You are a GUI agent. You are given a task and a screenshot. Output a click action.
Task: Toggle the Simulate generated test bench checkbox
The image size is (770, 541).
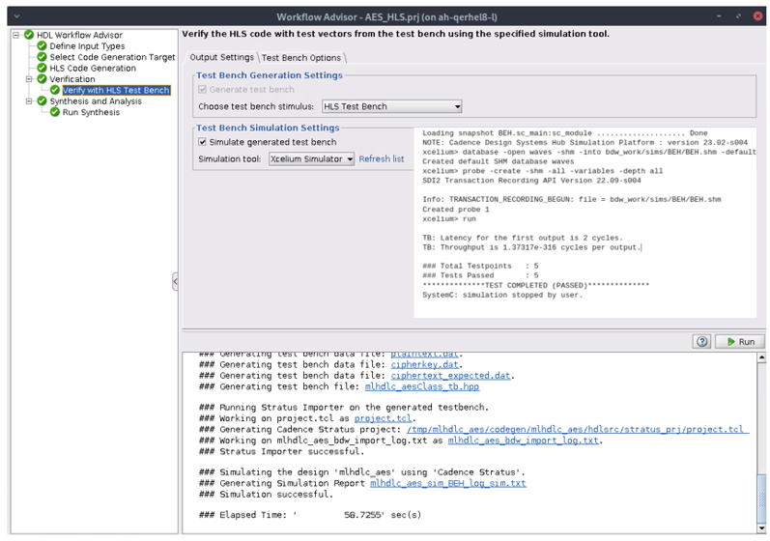[203, 143]
